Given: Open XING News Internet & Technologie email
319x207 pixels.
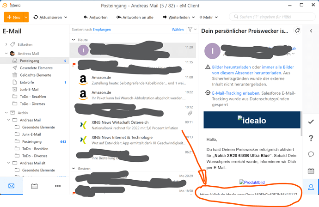Looking at the screenshot, I should tap(133, 140).
